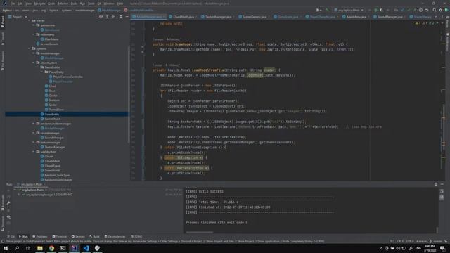
Task: Click the wrench icon in Run panel sidebar
Action: 8,203
